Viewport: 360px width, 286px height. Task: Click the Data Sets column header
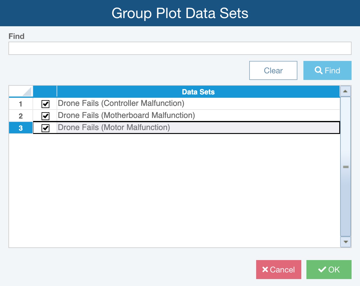point(198,92)
